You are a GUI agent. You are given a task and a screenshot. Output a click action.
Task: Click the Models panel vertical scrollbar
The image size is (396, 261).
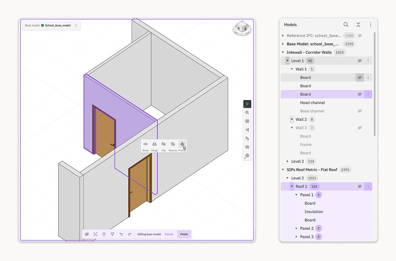(x=374, y=84)
